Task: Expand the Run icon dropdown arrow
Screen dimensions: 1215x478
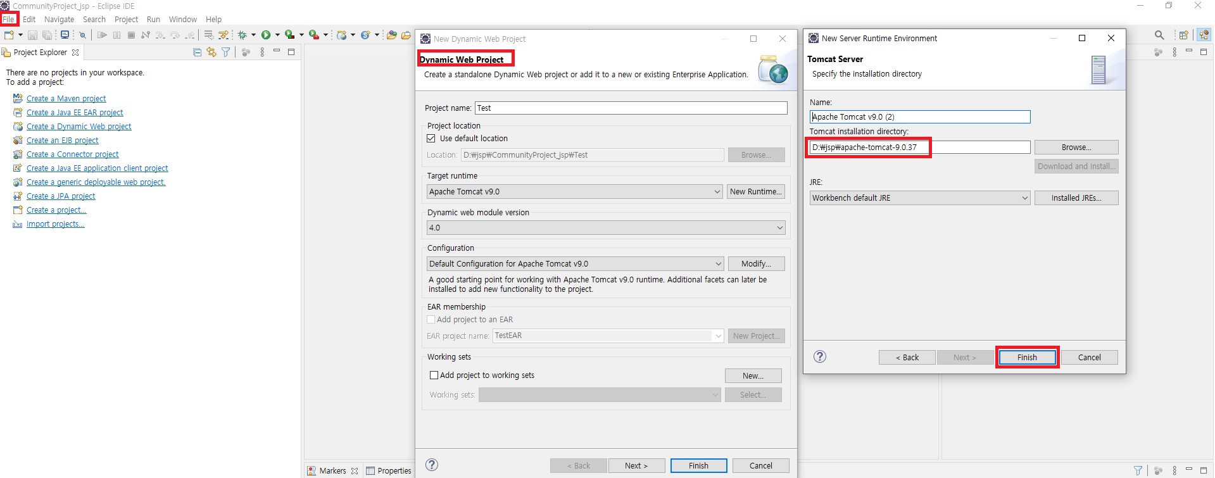Action: pyautogui.click(x=277, y=35)
